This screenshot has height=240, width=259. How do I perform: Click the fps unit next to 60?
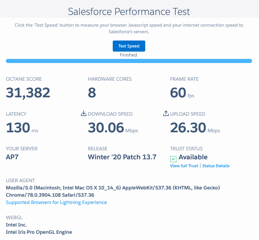point(191,96)
